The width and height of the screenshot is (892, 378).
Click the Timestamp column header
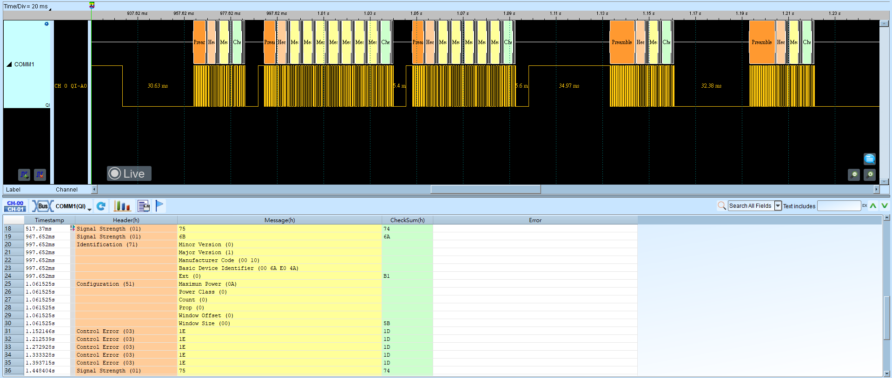tap(49, 220)
